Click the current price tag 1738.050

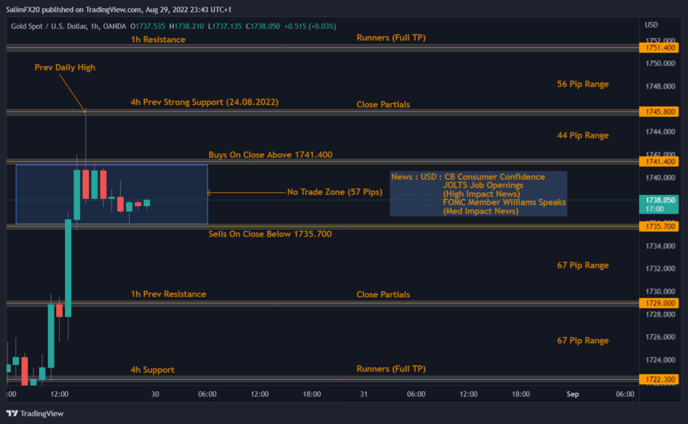tap(659, 200)
